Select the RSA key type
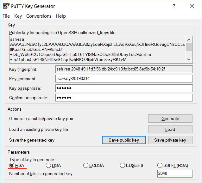Viewport: 202px width, 183px height. (x=12, y=165)
